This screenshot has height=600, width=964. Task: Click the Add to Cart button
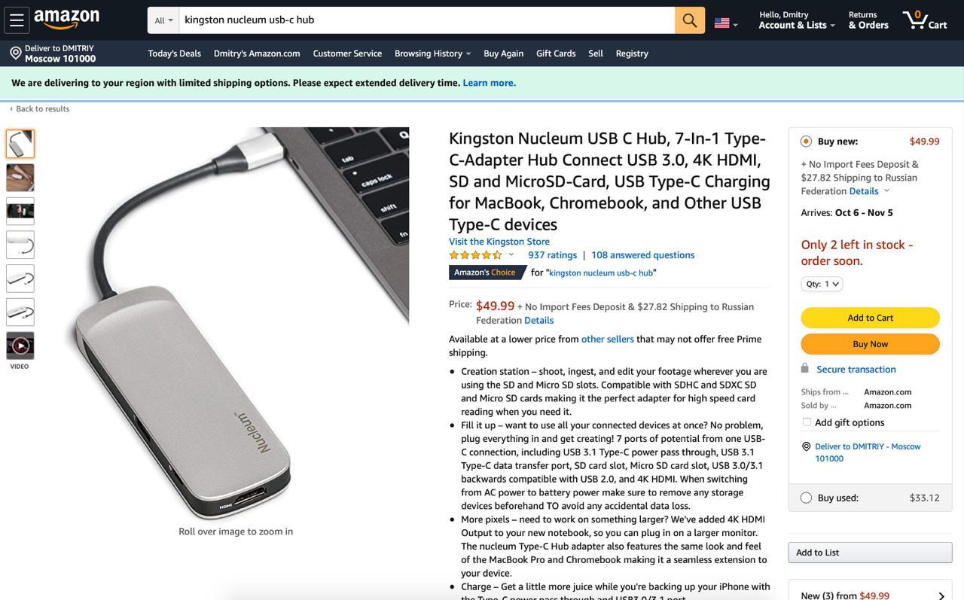click(870, 318)
